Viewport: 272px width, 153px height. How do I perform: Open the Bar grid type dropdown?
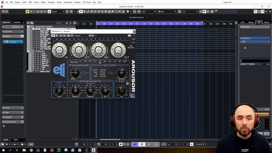click(x=167, y=11)
